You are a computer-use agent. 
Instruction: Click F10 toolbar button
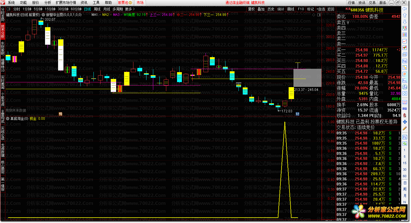(301, 9)
